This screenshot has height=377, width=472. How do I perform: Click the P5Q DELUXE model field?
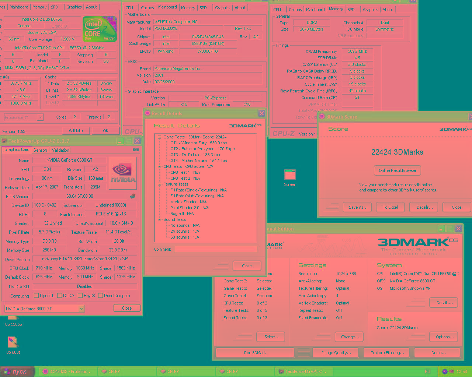tap(188, 28)
